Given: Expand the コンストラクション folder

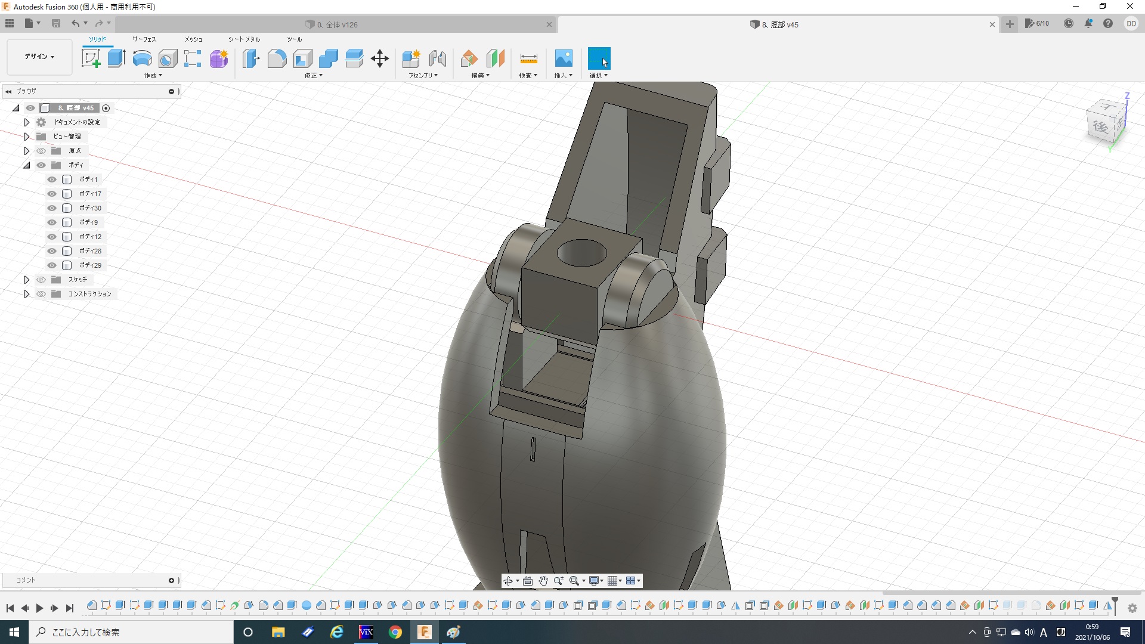Looking at the screenshot, I should (x=26, y=294).
